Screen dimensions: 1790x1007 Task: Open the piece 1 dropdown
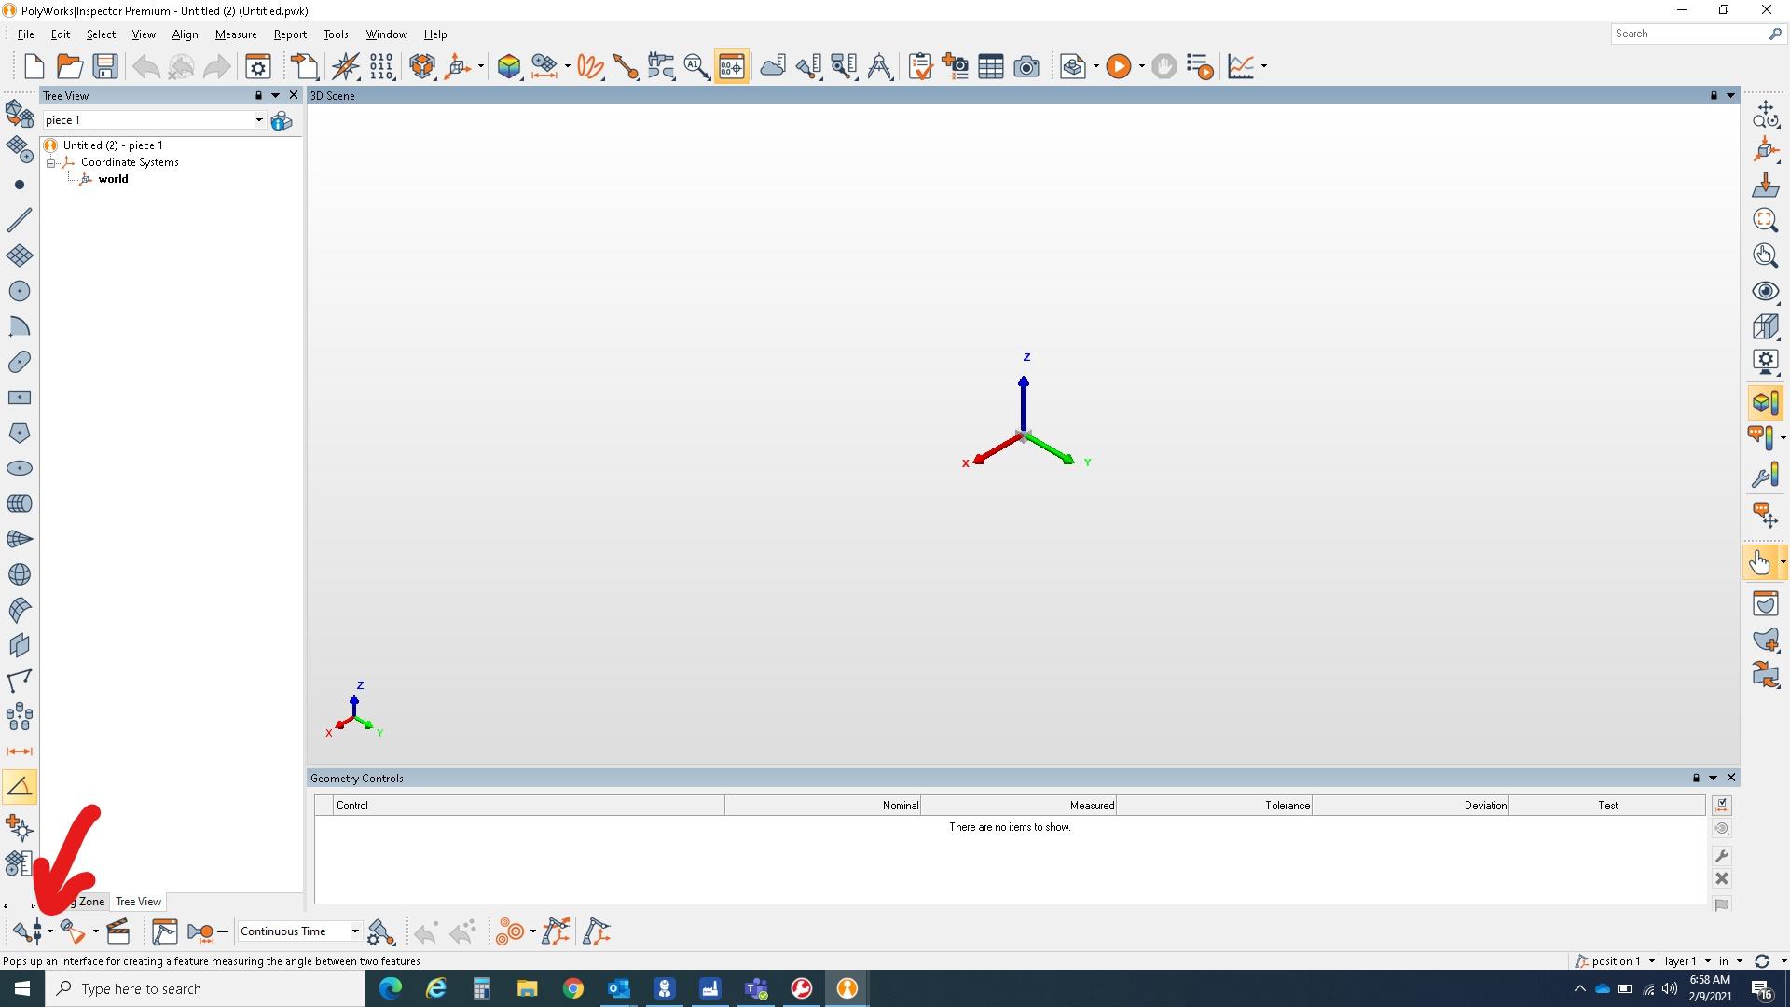click(258, 120)
